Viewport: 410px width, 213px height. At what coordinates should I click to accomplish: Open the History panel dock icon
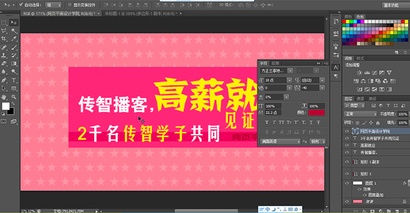[336, 22]
